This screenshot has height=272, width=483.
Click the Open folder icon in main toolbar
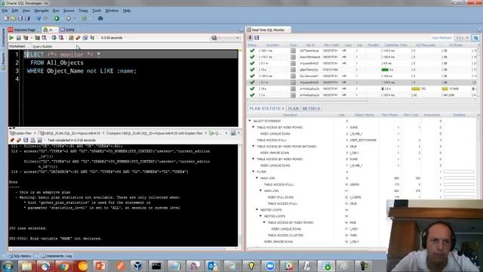pyautogui.click(x=14, y=18)
